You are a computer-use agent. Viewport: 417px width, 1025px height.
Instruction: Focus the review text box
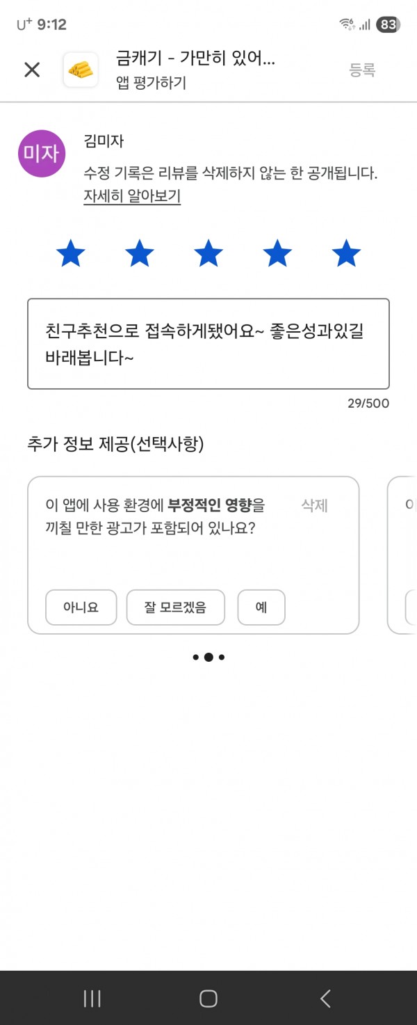(208, 344)
